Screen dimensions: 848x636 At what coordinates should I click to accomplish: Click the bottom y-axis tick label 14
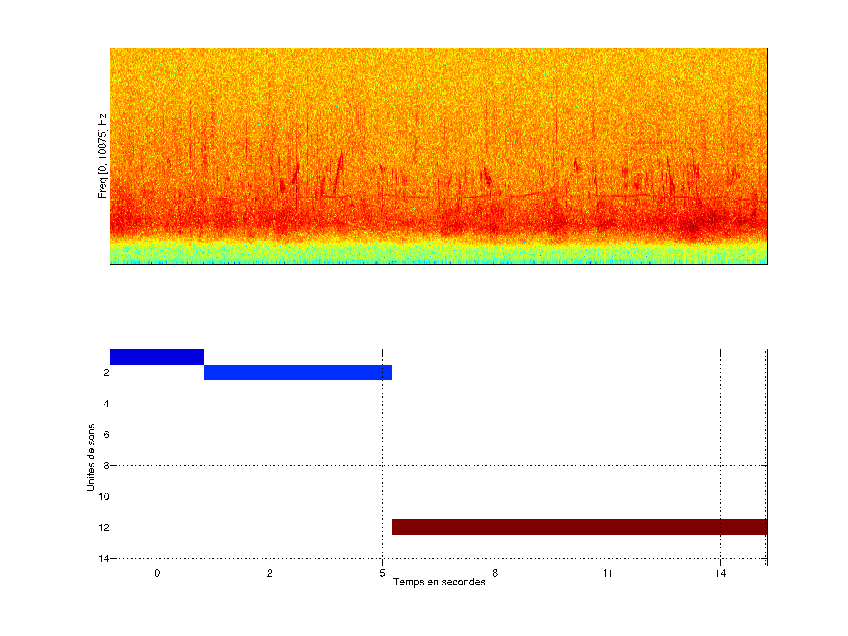coord(104,559)
